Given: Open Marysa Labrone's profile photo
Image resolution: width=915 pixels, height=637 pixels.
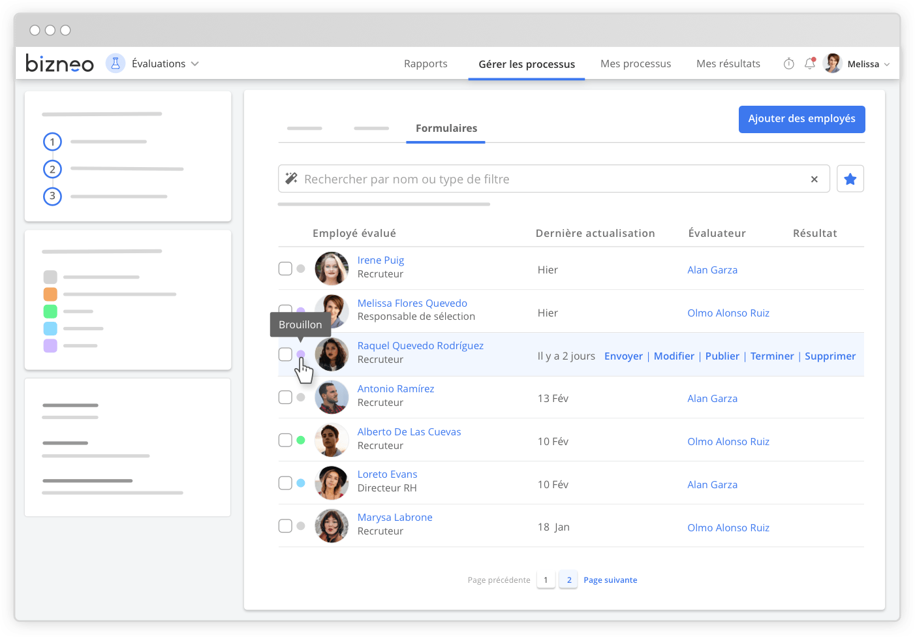Looking at the screenshot, I should pyautogui.click(x=332, y=526).
